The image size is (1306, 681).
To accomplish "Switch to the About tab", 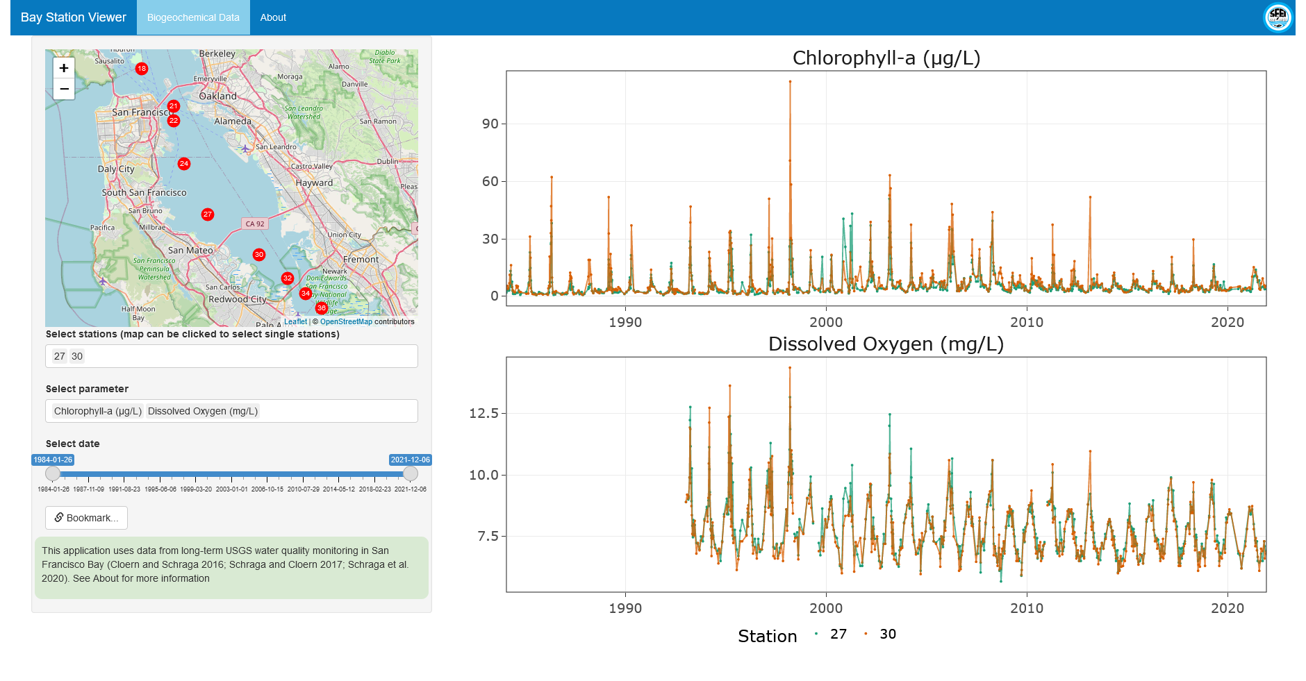I will [273, 17].
